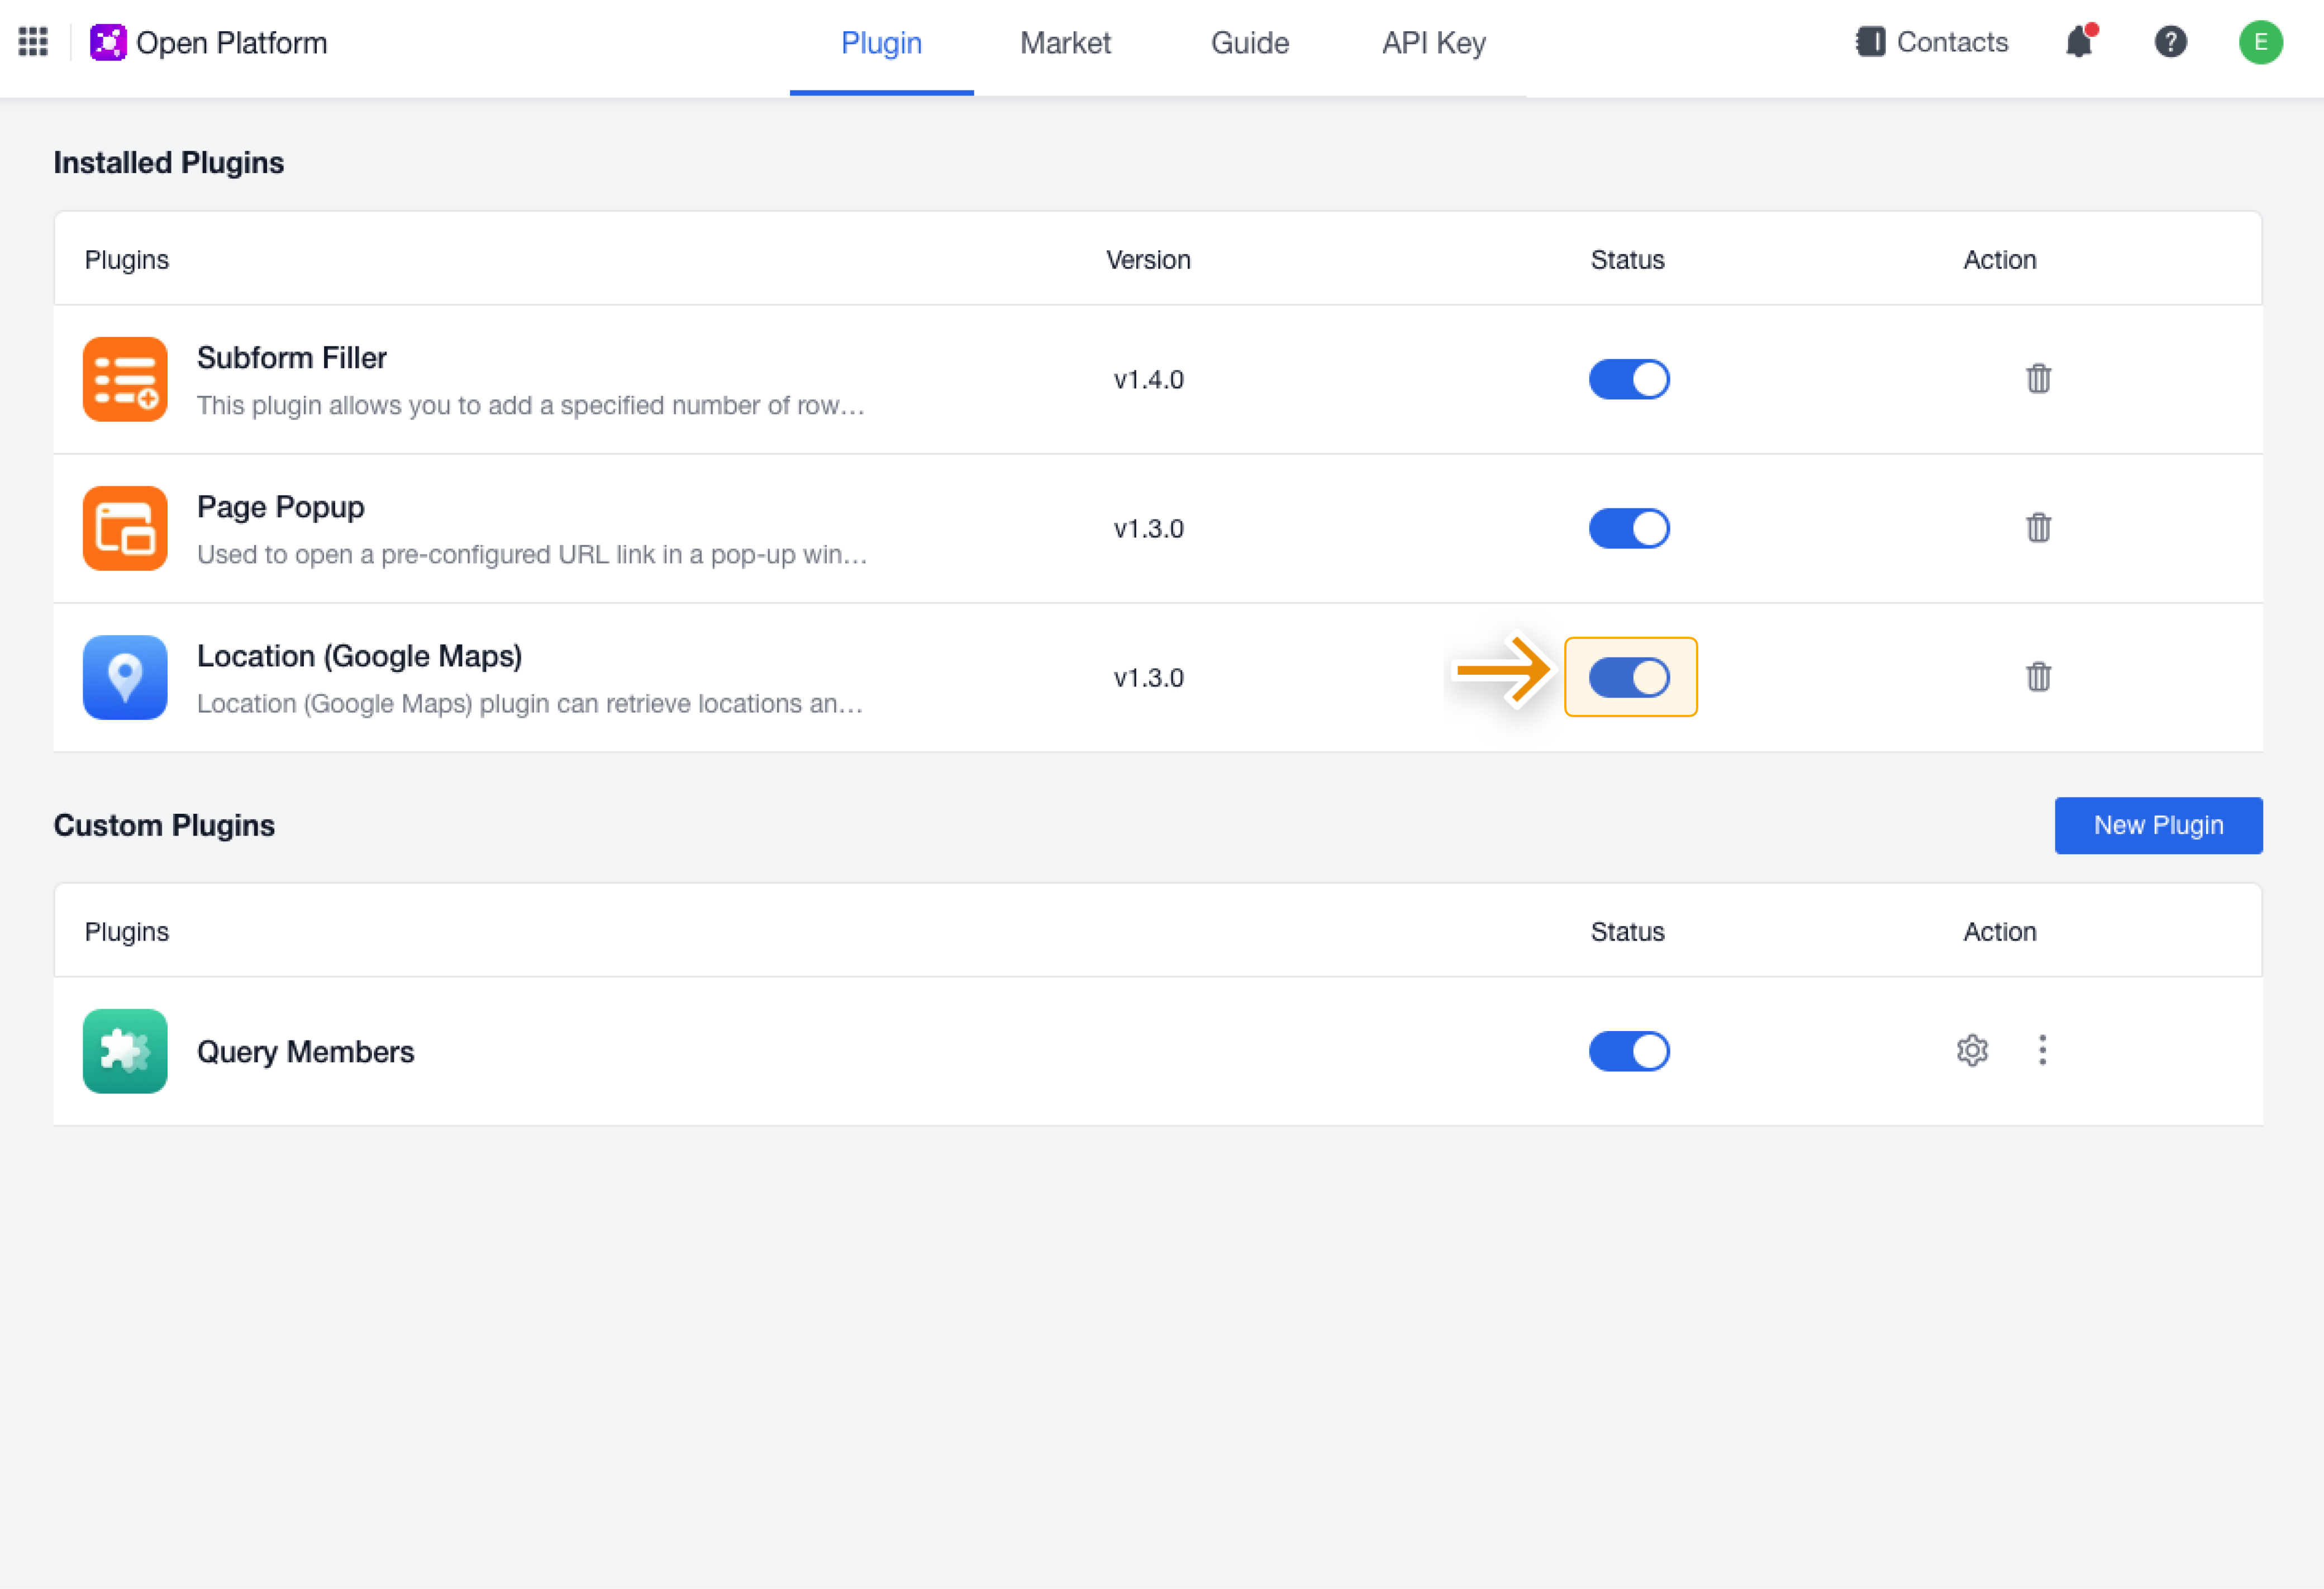Delete the Page Popup plugin
This screenshot has height=1589, width=2324.
click(x=2038, y=528)
